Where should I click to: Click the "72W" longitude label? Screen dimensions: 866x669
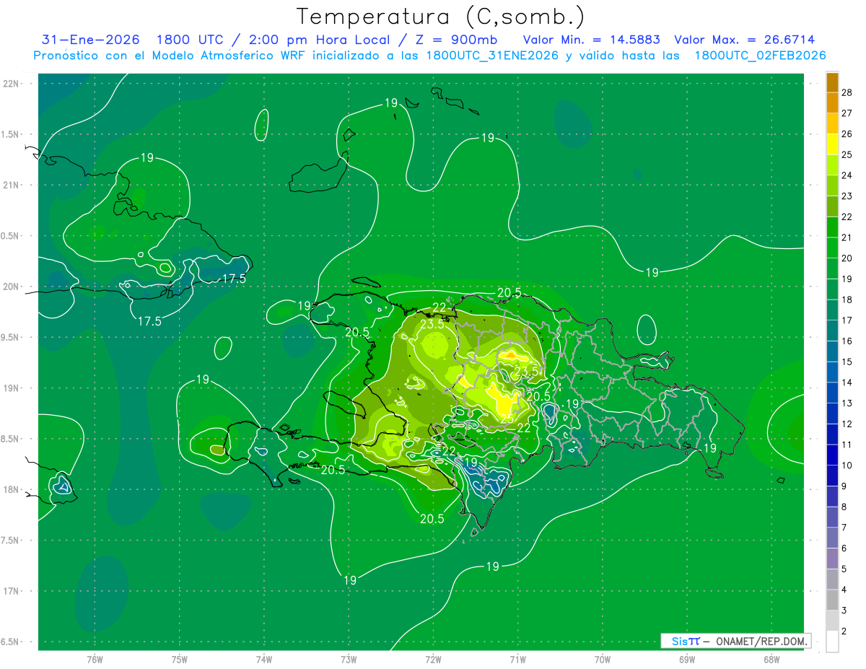[433, 660]
